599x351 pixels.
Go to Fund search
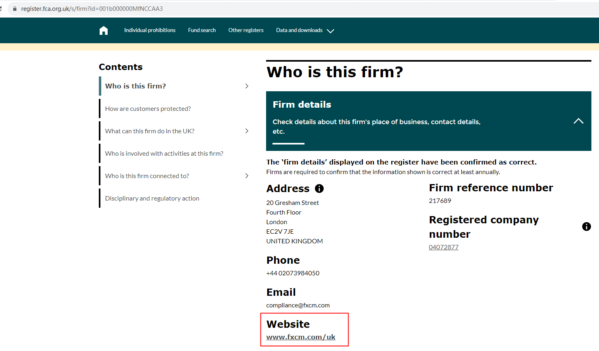202,30
